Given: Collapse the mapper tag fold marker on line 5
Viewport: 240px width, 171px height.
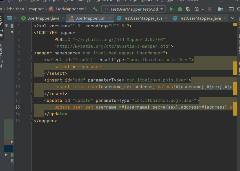Looking at the screenshot, I should point(31,53).
